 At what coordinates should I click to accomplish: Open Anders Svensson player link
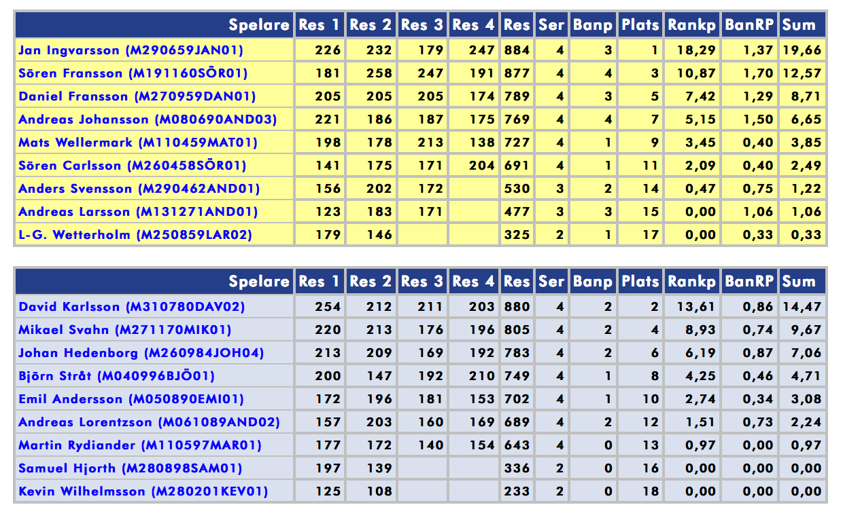139,189
